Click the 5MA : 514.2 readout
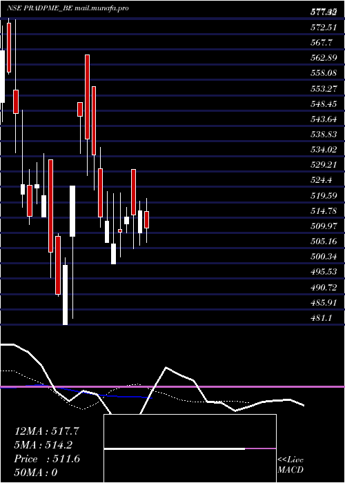This screenshot has height=483, width=345. click(x=44, y=445)
